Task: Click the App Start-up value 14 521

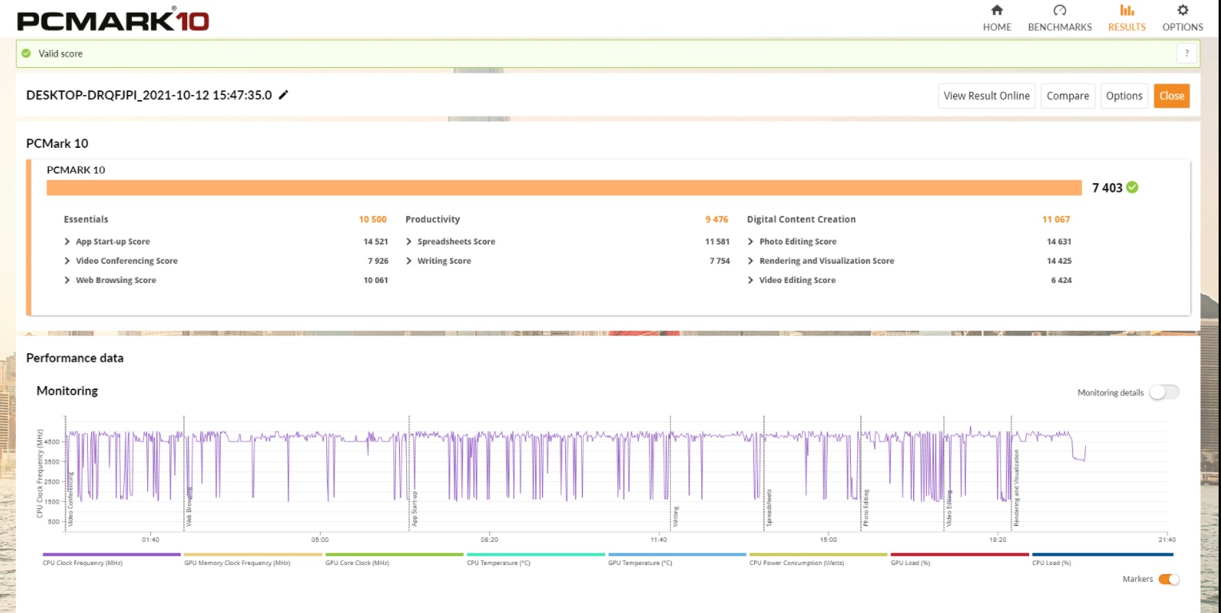Action: pyautogui.click(x=375, y=241)
